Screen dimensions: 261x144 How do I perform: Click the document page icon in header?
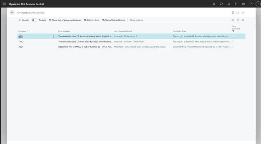point(214,4)
